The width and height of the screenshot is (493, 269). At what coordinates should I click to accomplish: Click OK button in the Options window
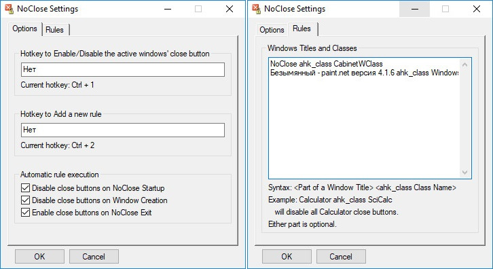pyautogui.click(x=39, y=256)
